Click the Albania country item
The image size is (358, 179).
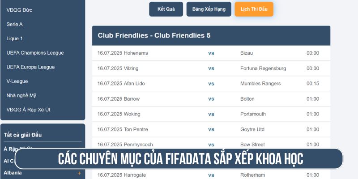13,173
